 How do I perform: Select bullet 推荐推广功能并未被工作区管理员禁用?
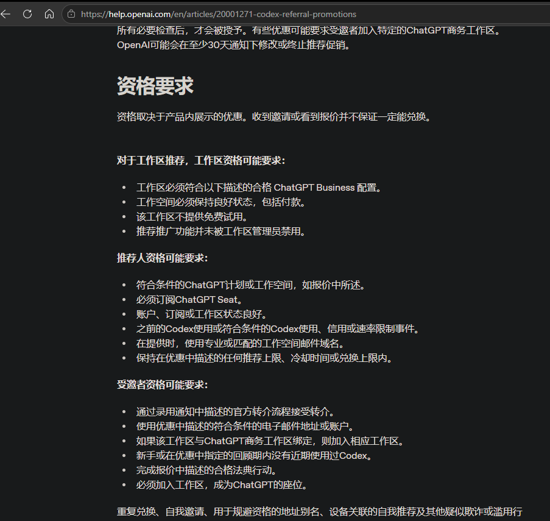[221, 232]
